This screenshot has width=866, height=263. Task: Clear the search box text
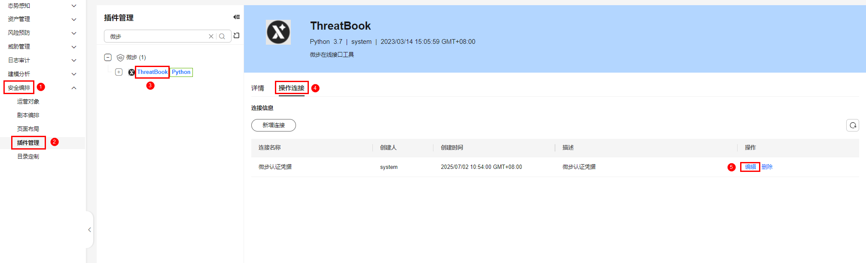211,37
